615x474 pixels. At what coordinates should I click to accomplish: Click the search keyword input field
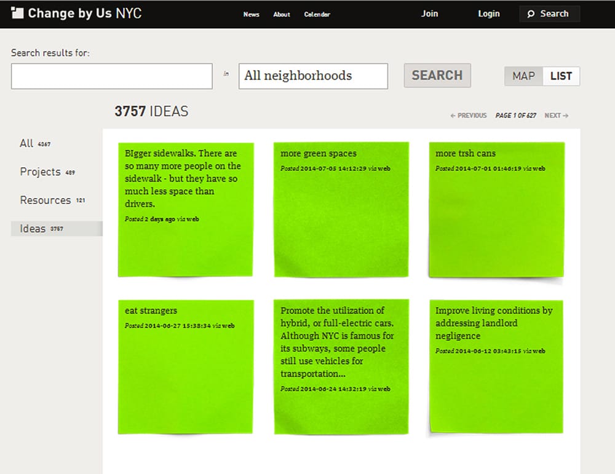(x=112, y=76)
